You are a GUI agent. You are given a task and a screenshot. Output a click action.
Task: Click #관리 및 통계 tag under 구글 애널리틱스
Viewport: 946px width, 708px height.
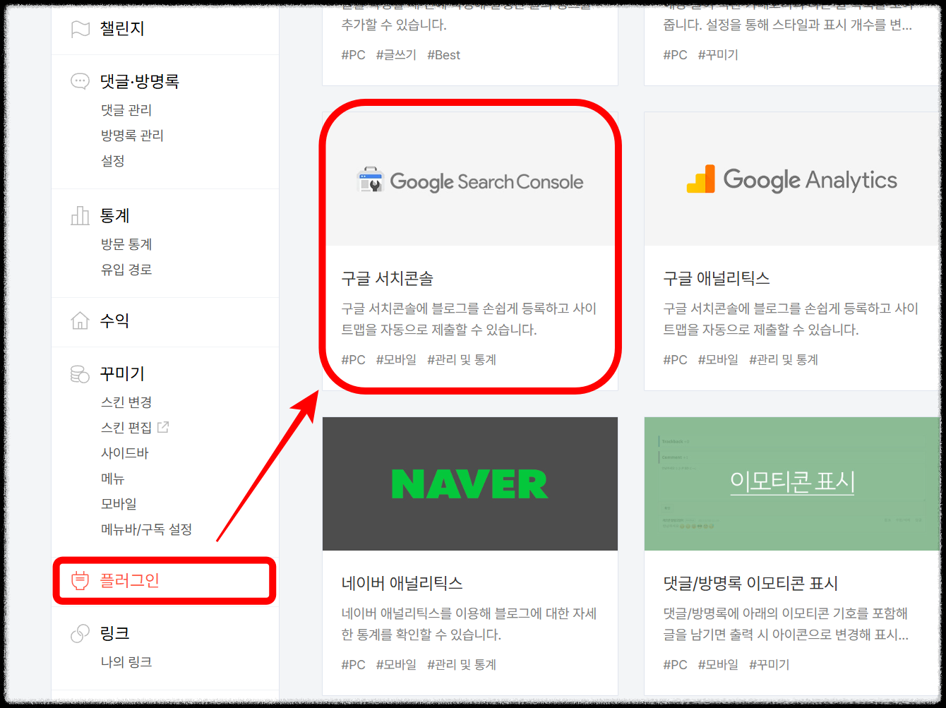coord(784,360)
